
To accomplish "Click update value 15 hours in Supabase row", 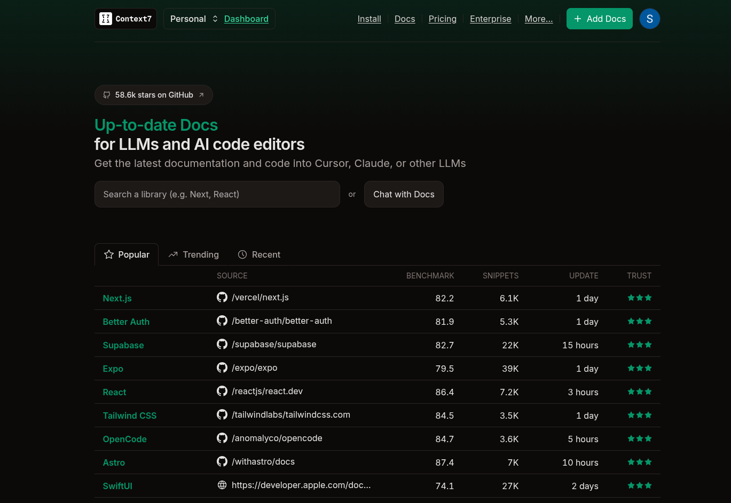I will pyautogui.click(x=580, y=345).
